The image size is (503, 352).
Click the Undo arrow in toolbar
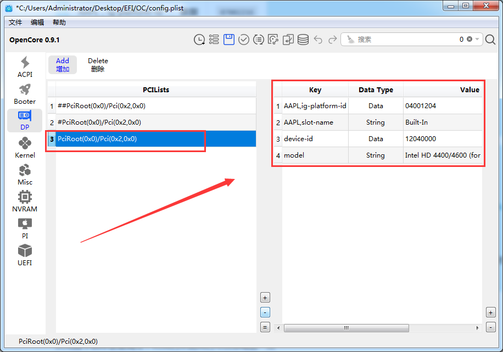click(318, 40)
